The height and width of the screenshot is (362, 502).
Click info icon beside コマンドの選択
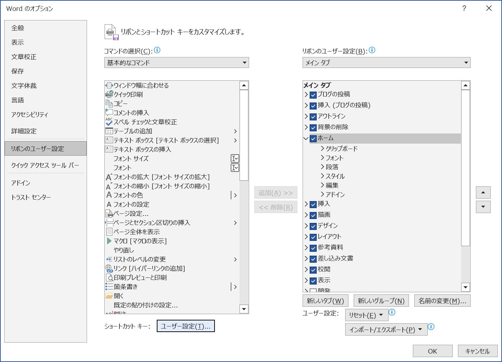click(157, 50)
